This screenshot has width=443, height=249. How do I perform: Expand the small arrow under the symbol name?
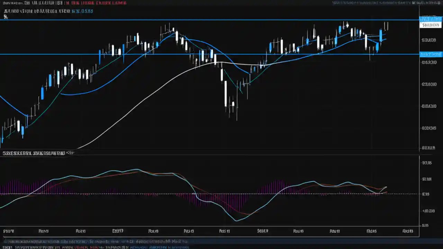click(6, 17)
